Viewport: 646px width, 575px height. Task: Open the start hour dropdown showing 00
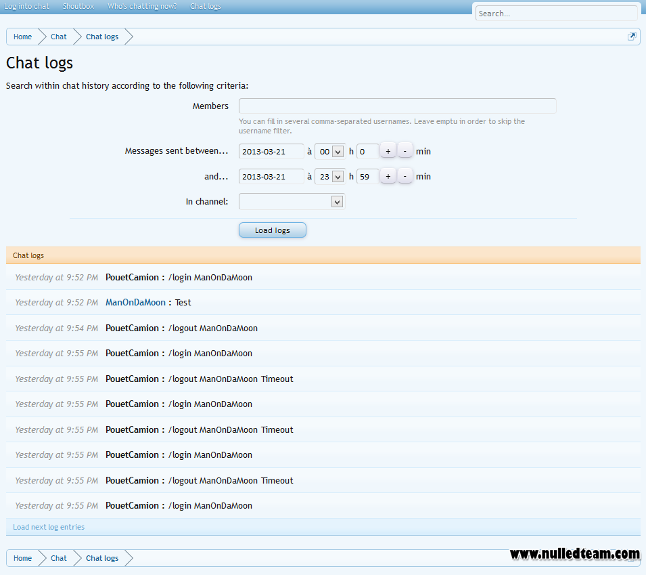pos(329,152)
